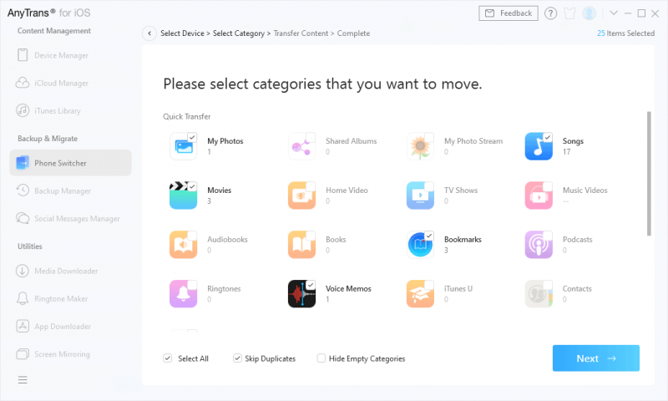This screenshot has width=668, height=401.
Task: Toggle the Skip Duplicates checkbox
Action: pos(237,358)
